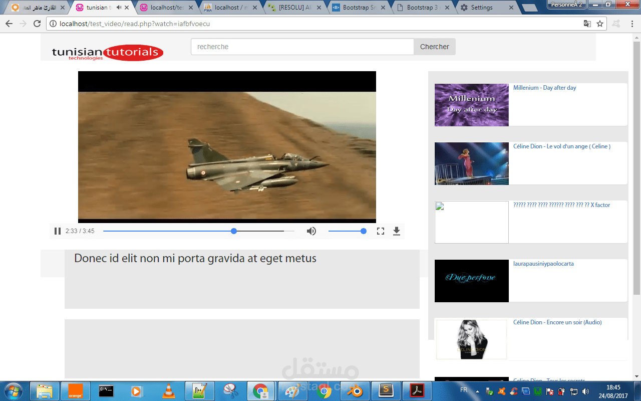Open Sublime Text from the taskbar
The width and height of the screenshot is (641, 401).
pyautogui.click(x=386, y=391)
